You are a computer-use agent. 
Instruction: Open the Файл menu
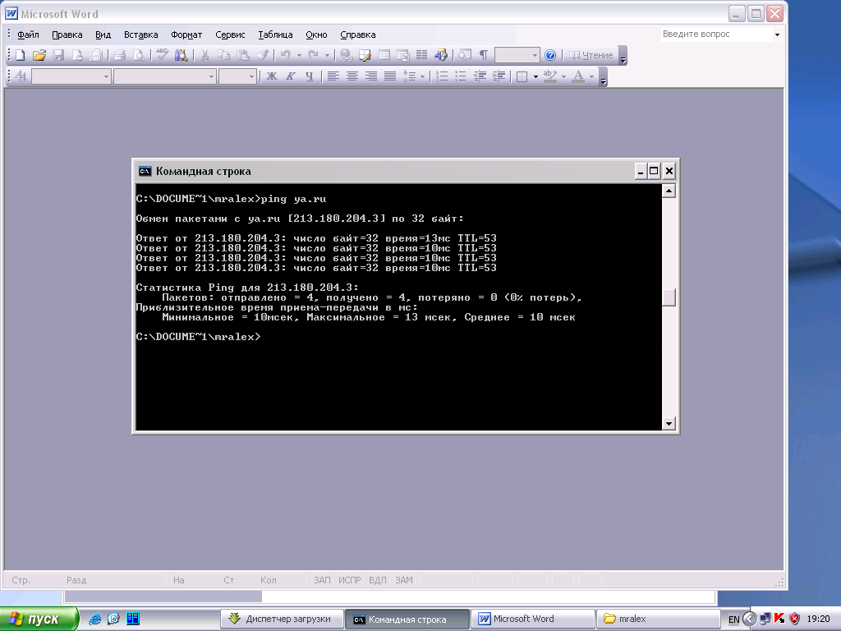coord(28,35)
